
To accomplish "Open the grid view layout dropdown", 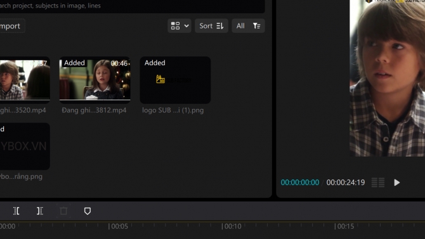I will click(180, 26).
